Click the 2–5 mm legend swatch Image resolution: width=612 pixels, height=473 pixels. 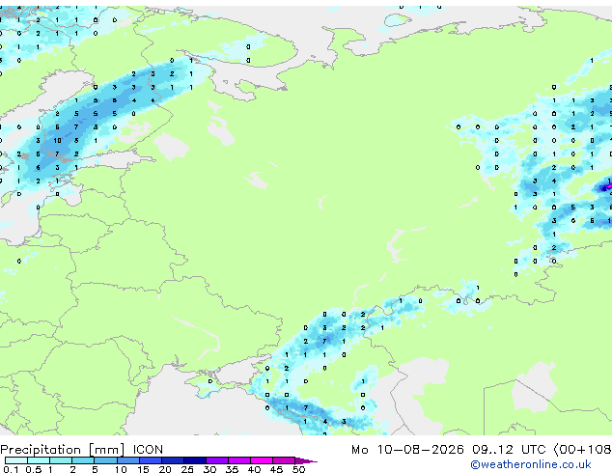[83, 460]
